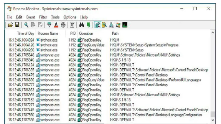Select the last row at 16:13:46,1787666
The width and height of the screenshot is (221, 124).
coord(108,120)
